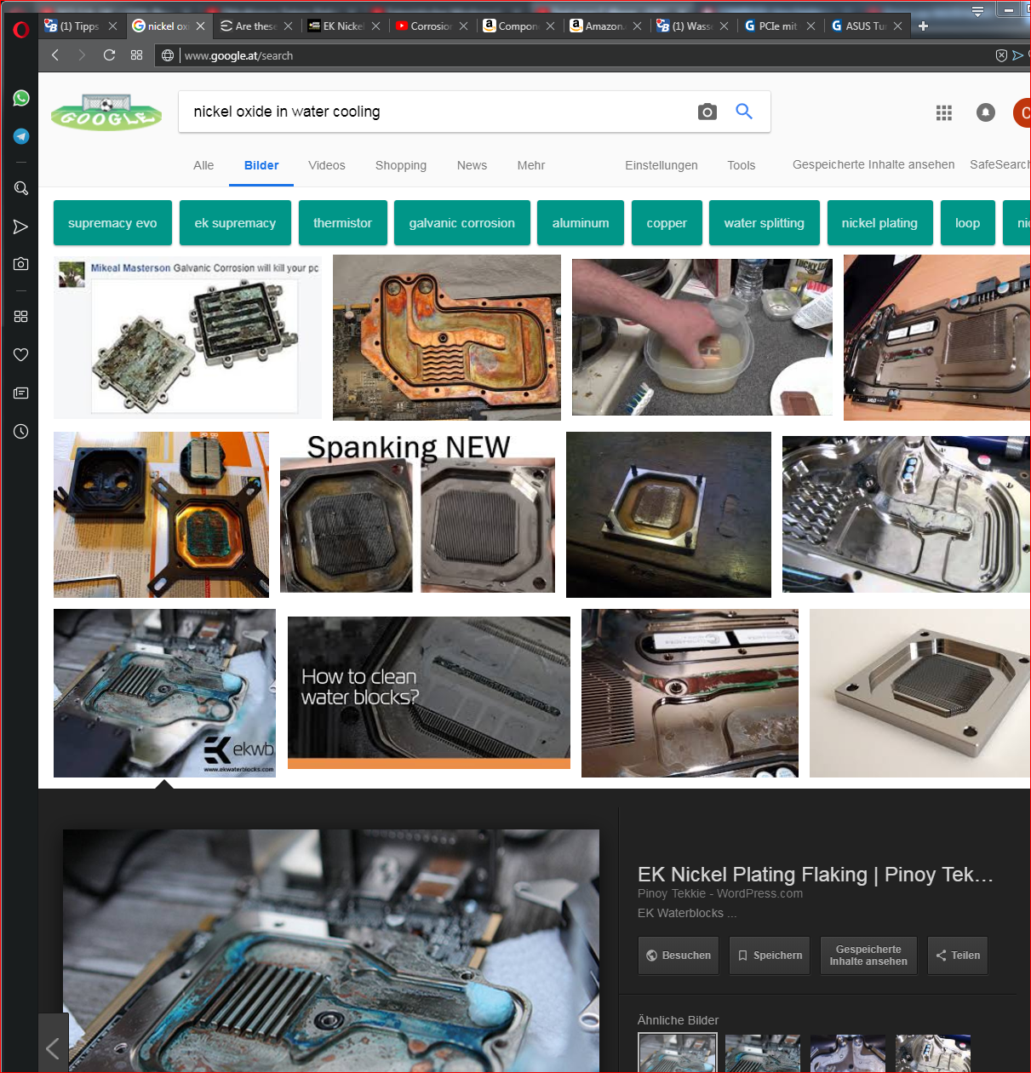
Task: Close the 'Are these' tab
Action: pyautogui.click(x=288, y=26)
